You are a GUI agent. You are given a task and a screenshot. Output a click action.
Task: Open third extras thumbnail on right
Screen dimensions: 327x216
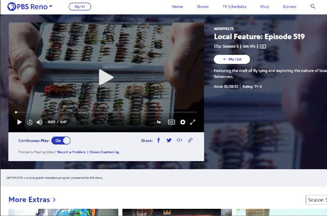pyautogui.click(x=281, y=212)
